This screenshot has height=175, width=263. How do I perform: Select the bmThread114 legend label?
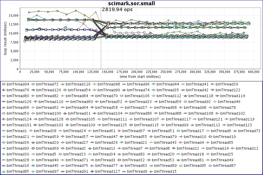click(x=232, y=96)
